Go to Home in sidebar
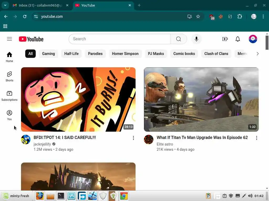The image size is (269, 201). pyautogui.click(x=9, y=57)
